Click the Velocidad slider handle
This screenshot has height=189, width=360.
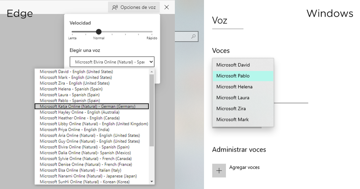(x=99, y=32)
